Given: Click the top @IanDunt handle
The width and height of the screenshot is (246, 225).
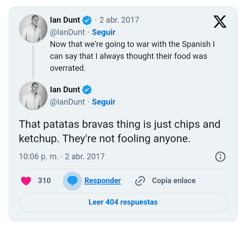Looking at the screenshot, I should pyautogui.click(x=67, y=32).
